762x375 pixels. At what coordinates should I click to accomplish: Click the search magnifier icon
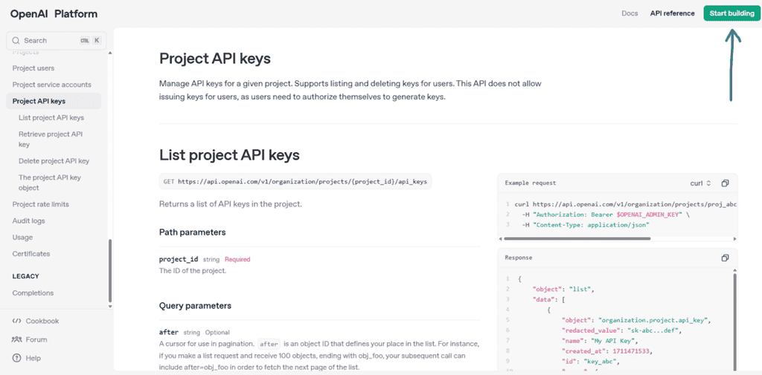point(16,41)
